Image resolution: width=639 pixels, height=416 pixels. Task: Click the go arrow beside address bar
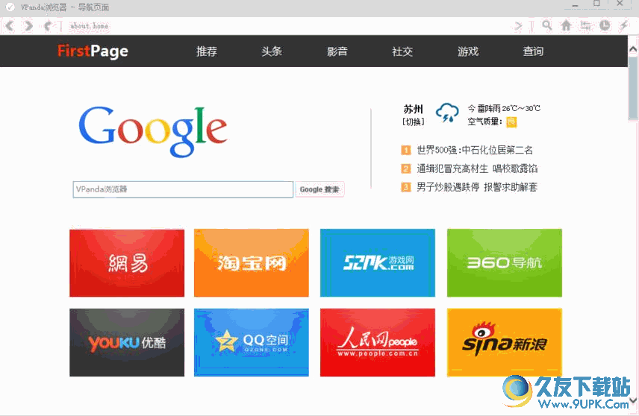click(518, 26)
